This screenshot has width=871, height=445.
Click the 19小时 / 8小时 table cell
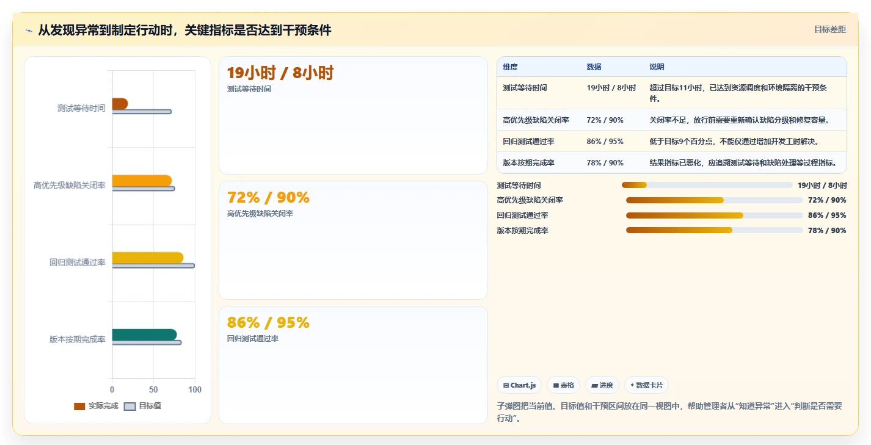pyautogui.click(x=611, y=88)
